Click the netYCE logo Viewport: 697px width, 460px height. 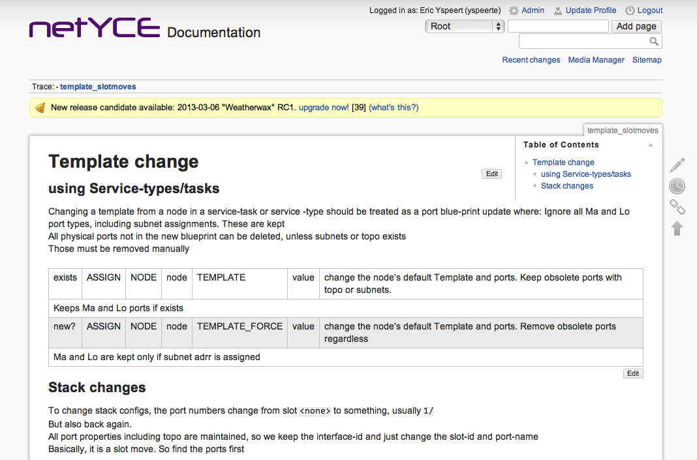(x=95, y=29)
